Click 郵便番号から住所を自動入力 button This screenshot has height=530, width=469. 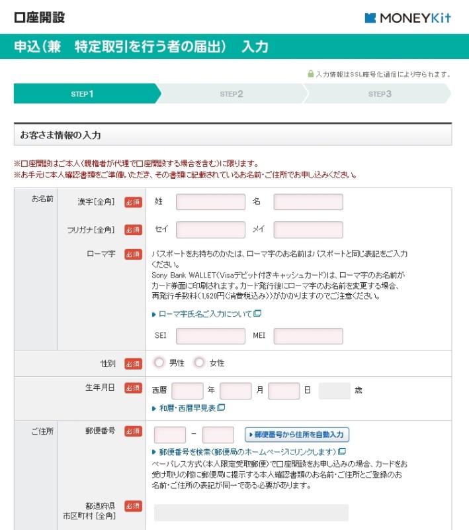pos(297,435)
